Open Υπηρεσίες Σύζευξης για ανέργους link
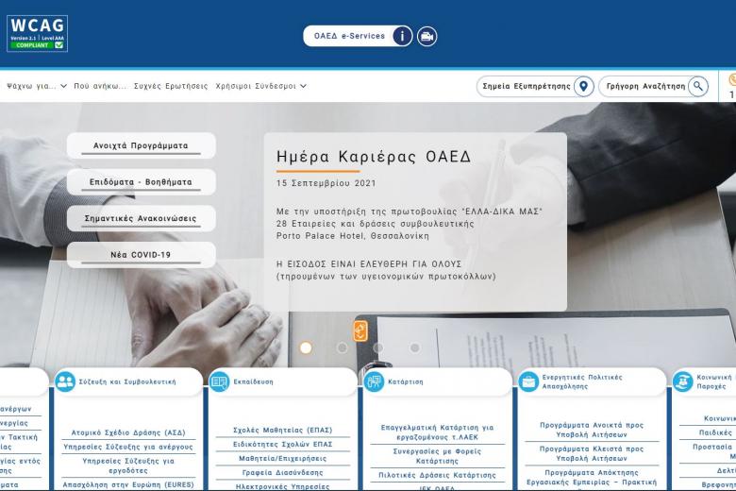Screen dimensions: 736x491 [128, 447]
